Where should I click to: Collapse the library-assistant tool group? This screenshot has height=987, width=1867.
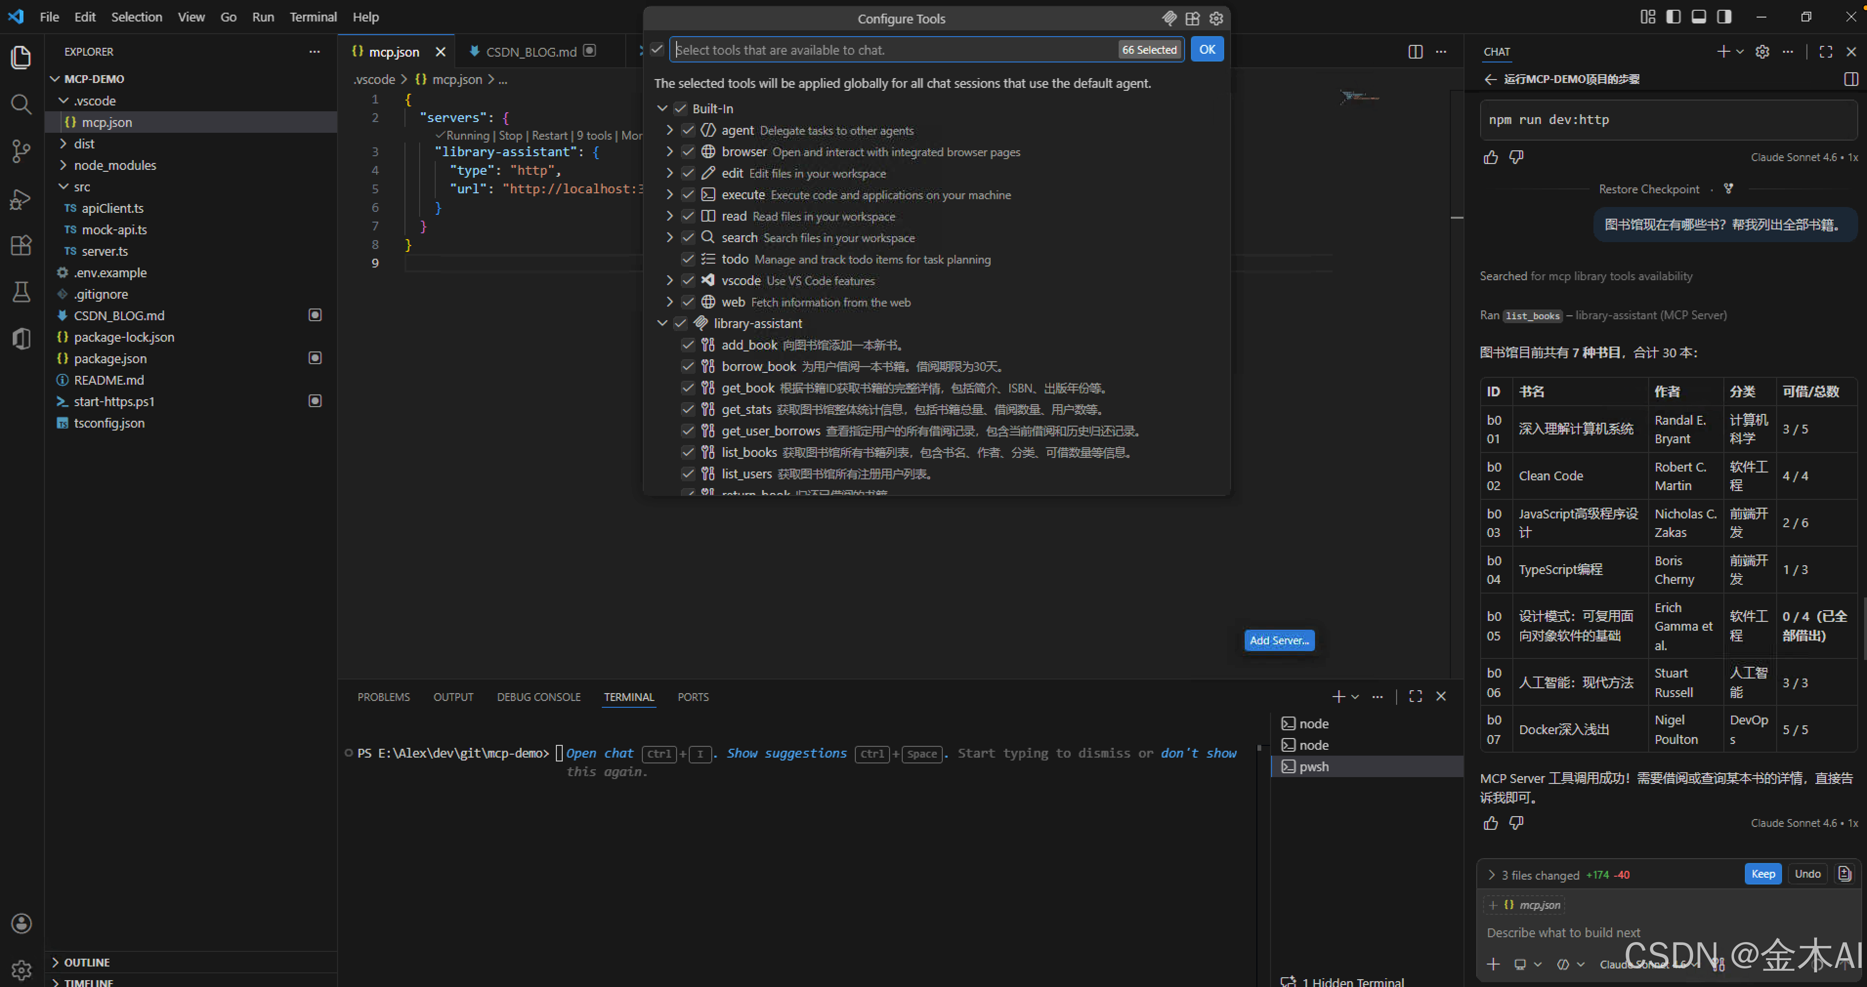point(662,323)
